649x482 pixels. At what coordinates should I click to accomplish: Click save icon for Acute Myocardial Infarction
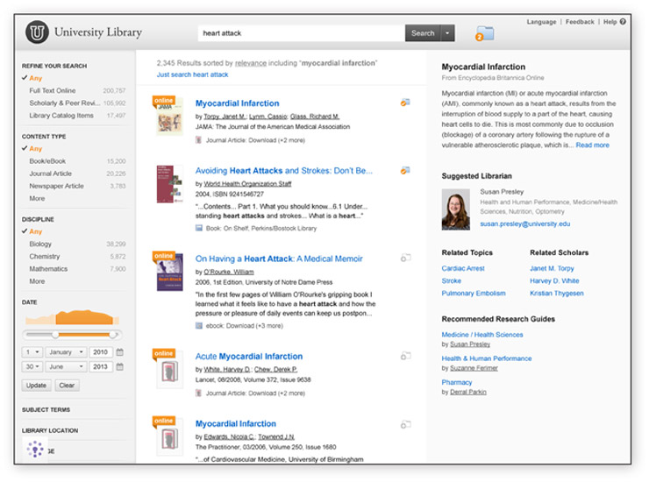click(405, 356)
